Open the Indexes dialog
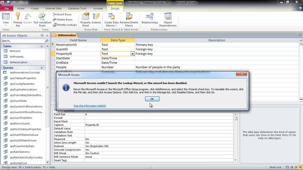The height and width of the screenshot is (170, 303). tap(96, 19)
